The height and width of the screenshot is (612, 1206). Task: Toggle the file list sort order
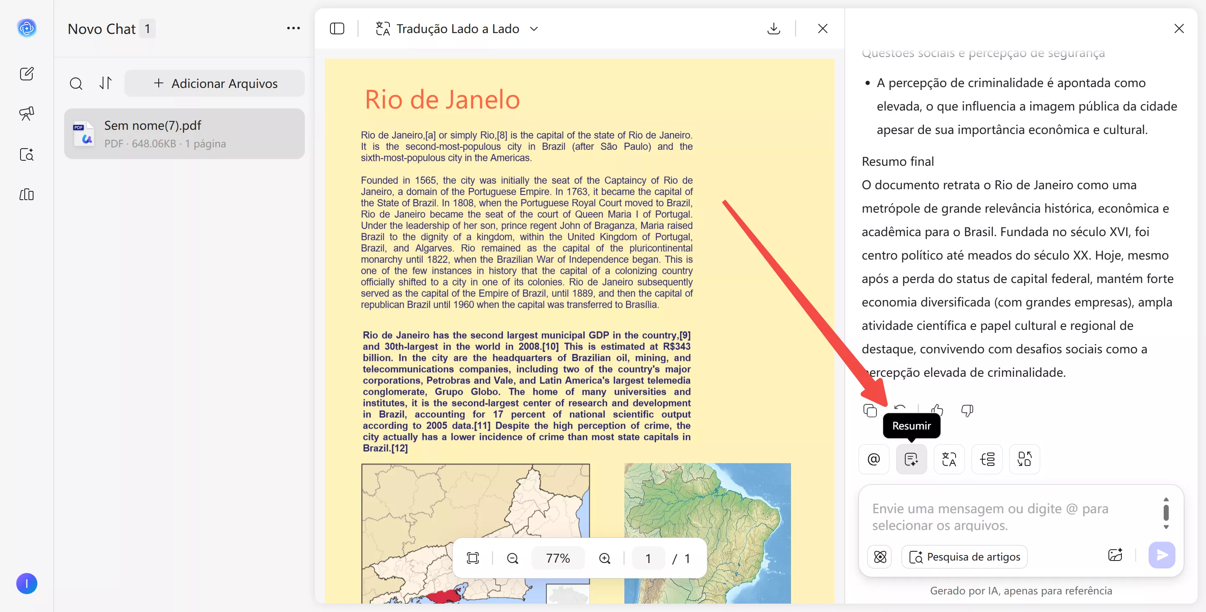pyautogui.click(x=106, y=83)
